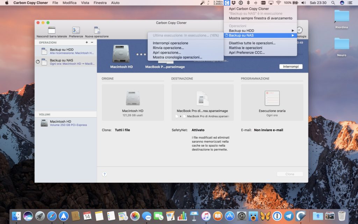
Task: Click Carbon Copy Cloner icon in the Dock
Action: coord(301,216)
